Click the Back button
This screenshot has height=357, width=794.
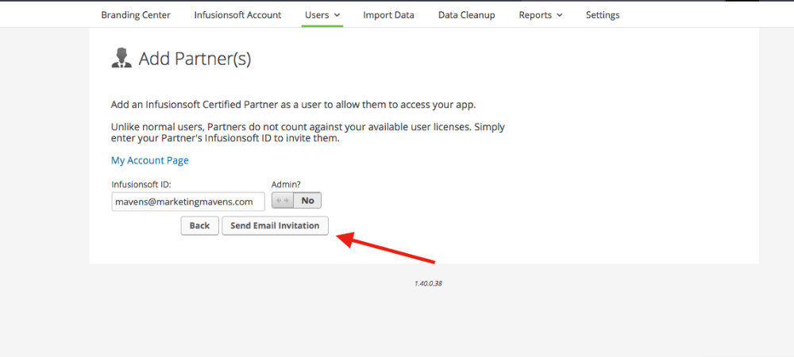click(199, 225)
